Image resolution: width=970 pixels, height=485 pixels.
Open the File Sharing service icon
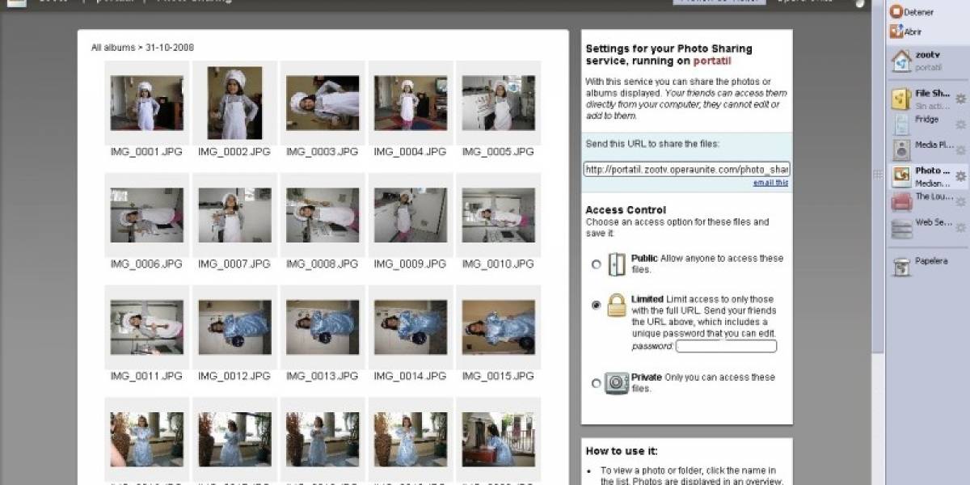(x=901, y=99)
